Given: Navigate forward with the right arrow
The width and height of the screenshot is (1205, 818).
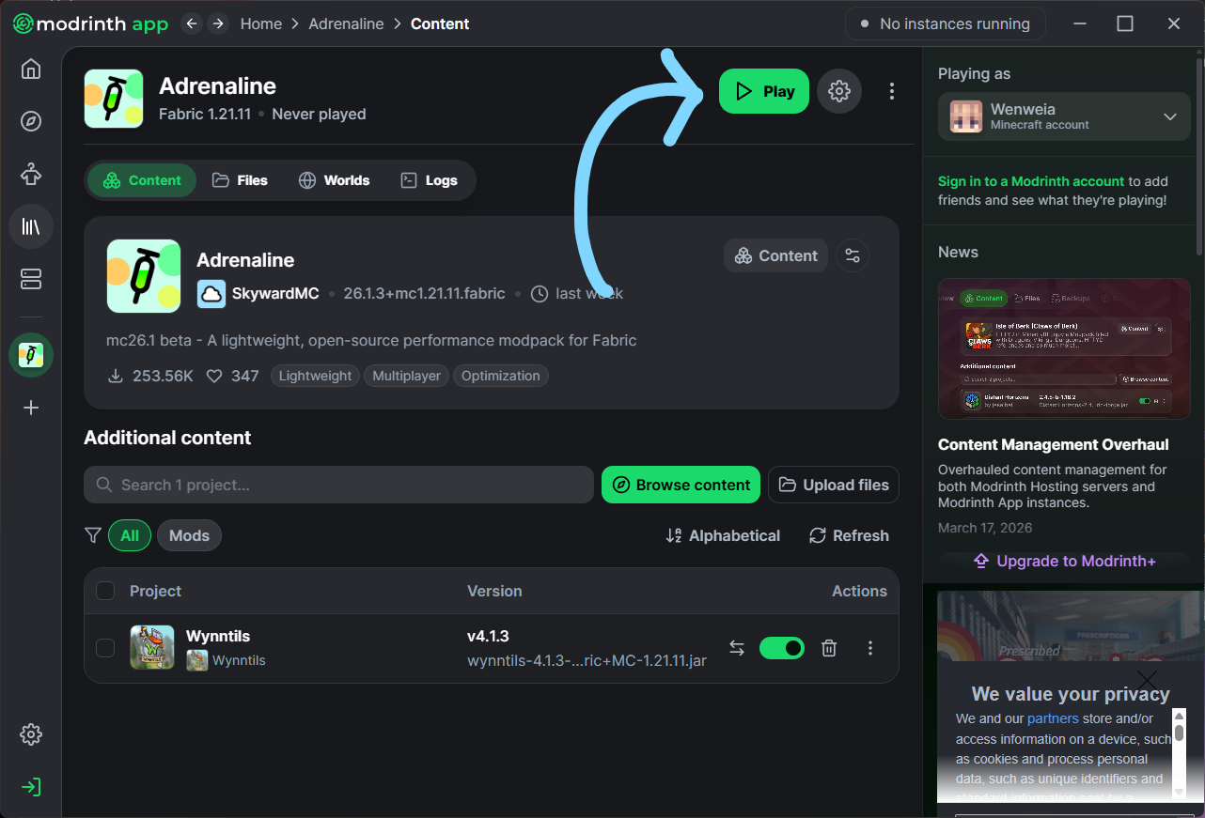Looking at the screenshot, I should point(218,23).
